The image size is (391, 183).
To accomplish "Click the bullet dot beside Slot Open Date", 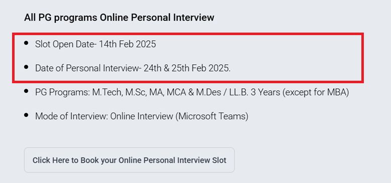I will 26,43.
